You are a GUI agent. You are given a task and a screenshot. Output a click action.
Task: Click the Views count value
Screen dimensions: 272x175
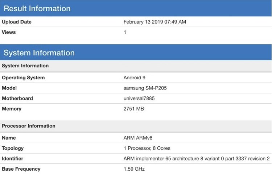125,32
